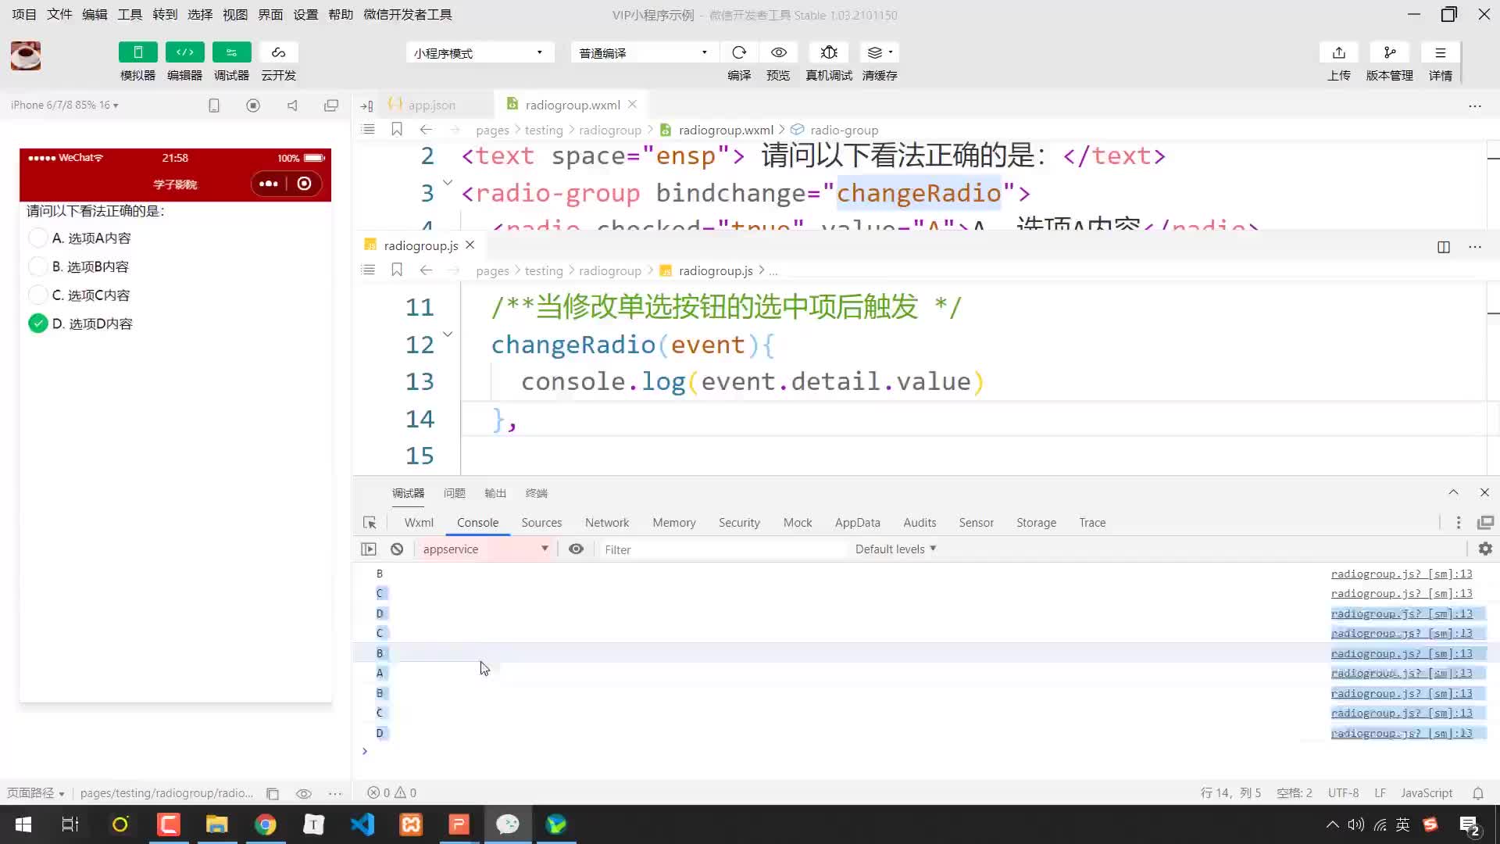Select 小程序模式 miniprogram mode dropdown
1500x844 pixels.
coord(478,52)
